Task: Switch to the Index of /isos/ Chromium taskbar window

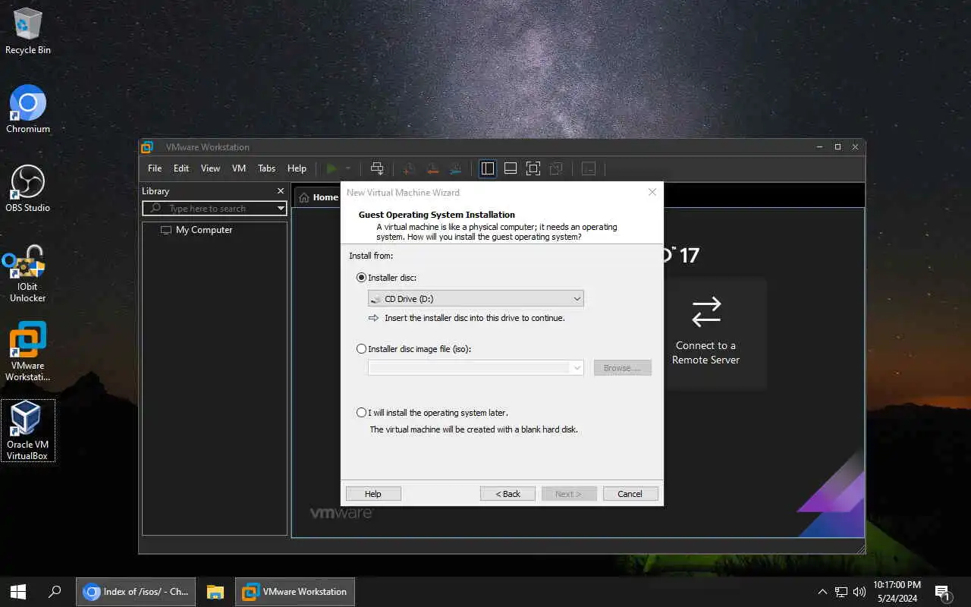Action: pyautogui.click(x=136, y=592)
